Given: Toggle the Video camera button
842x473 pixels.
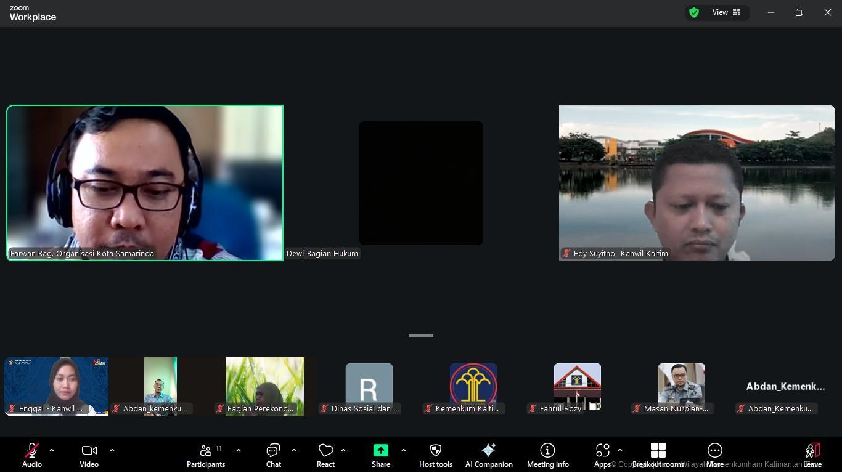Looking at the screenshot, I should [x=89, y=455].
